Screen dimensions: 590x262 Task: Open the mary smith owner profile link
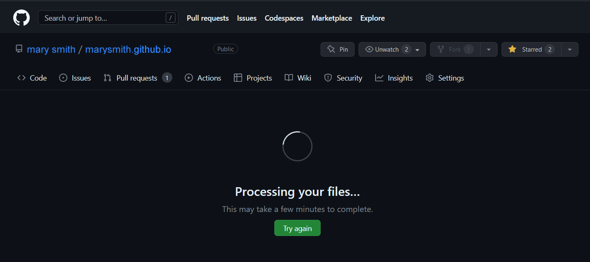point(51,50)
